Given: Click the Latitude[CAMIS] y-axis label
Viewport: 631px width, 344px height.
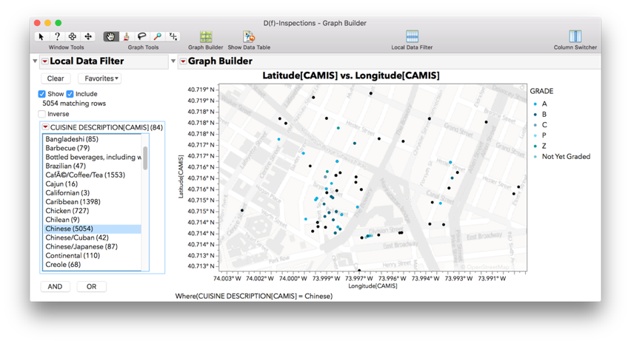Looking at the screenshot, I should click(x=181, y=177).
